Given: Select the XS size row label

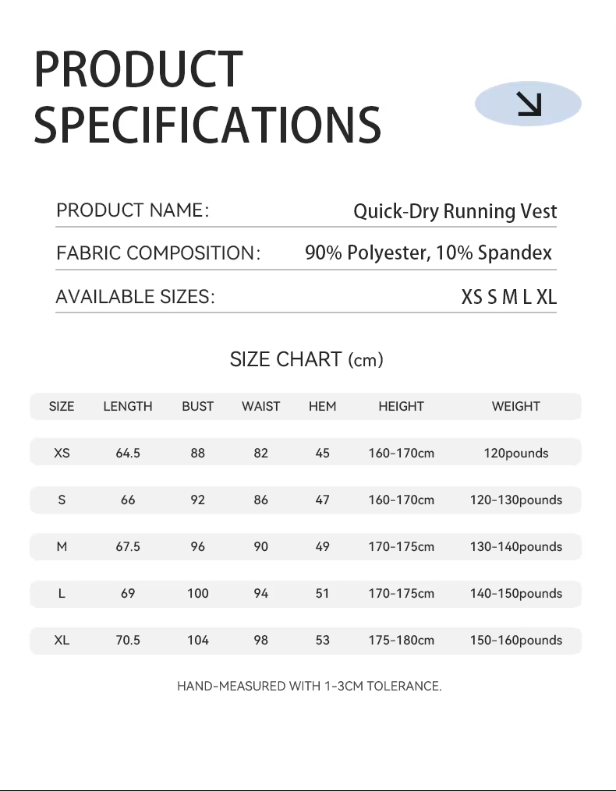Looking at the screenshot, I should pyautogui.click(x=62, y=453).
